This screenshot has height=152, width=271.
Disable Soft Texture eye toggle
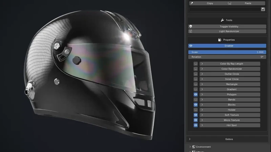coord(196,115)
